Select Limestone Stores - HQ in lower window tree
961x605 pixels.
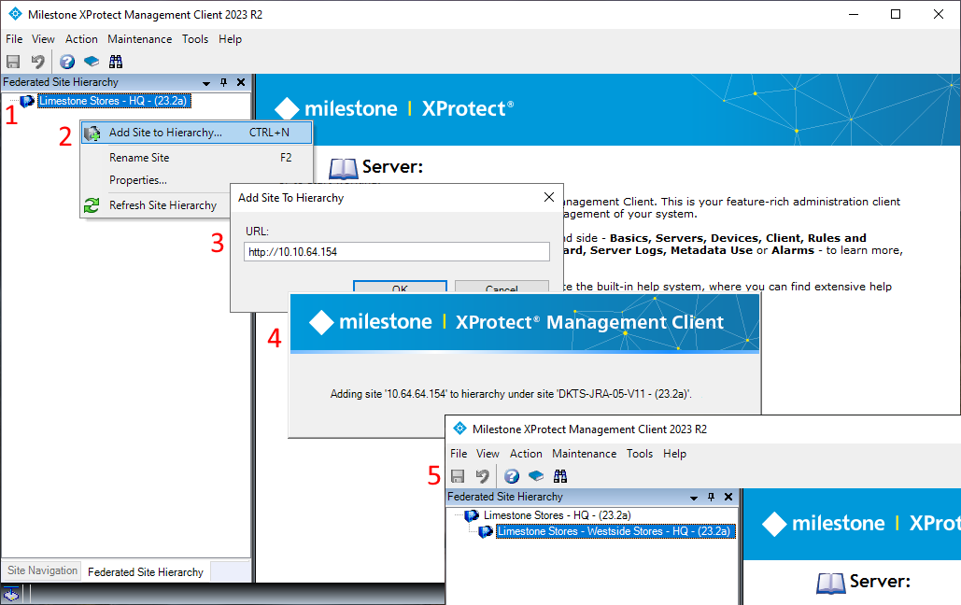(558, 515)
